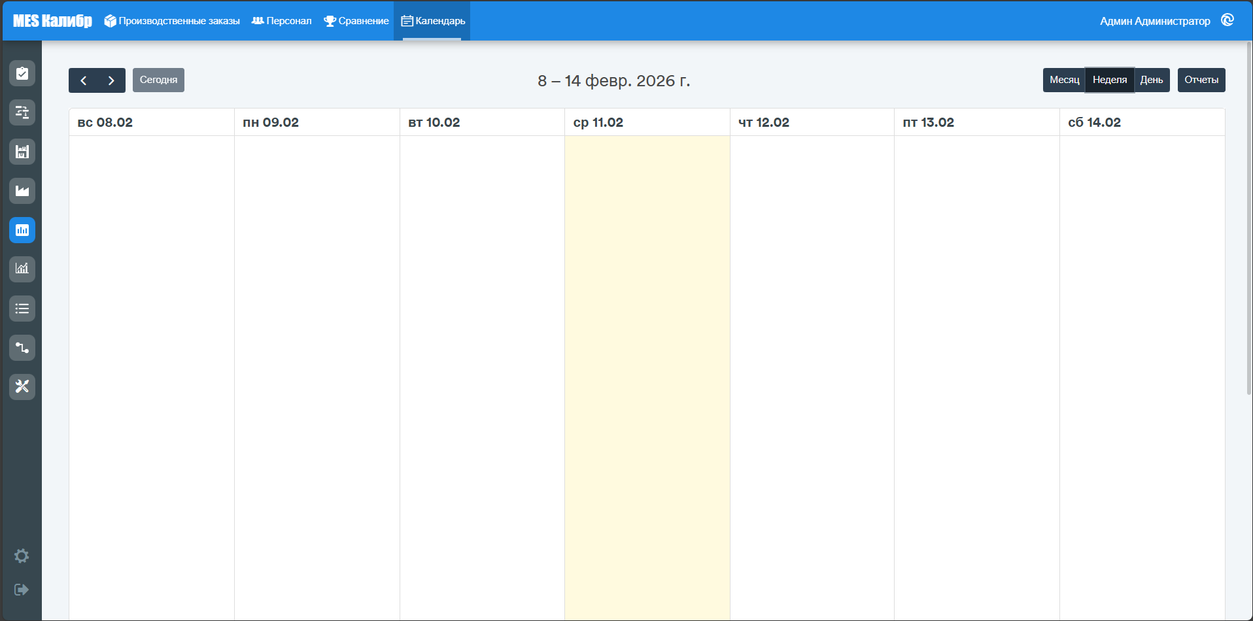Open Сравнение menu item

tap(356, 21)
